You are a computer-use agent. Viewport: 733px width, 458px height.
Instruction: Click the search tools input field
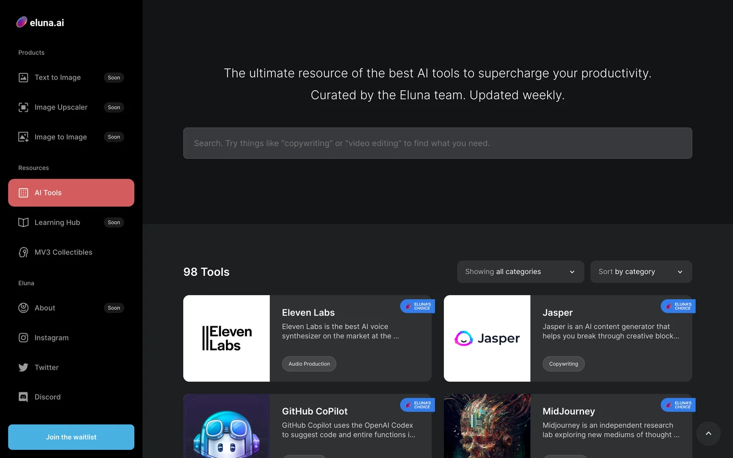point(438,143)
